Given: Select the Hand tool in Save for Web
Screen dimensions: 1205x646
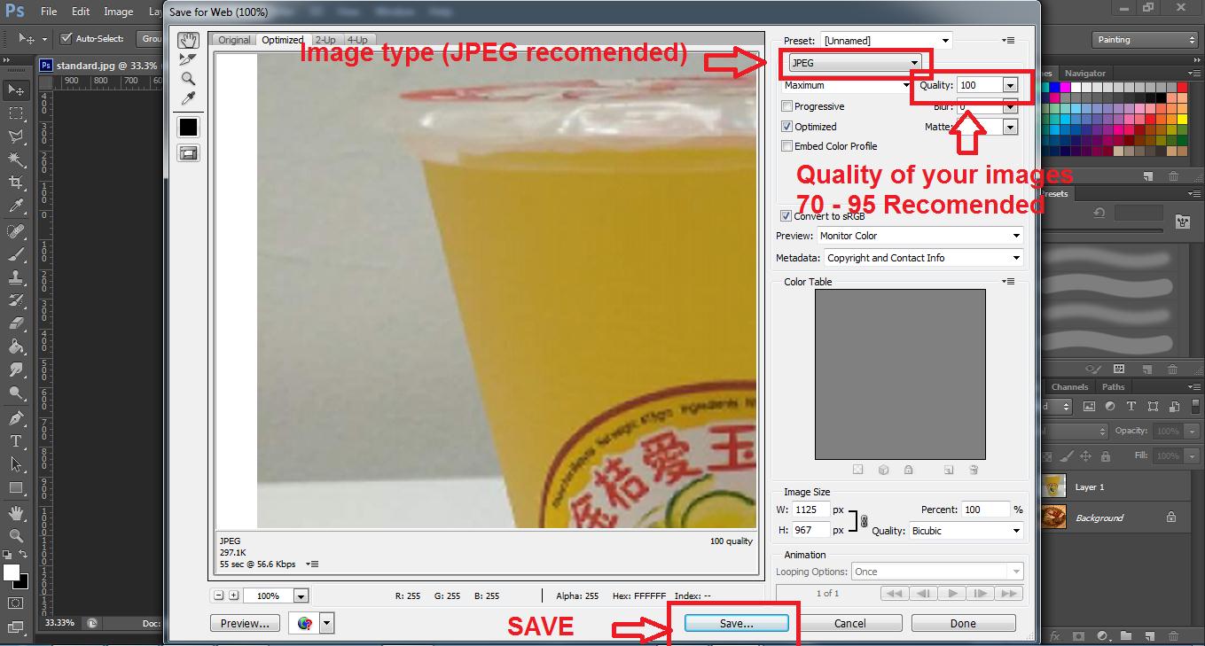Looking at the screenshot, I should click(188, 41).
